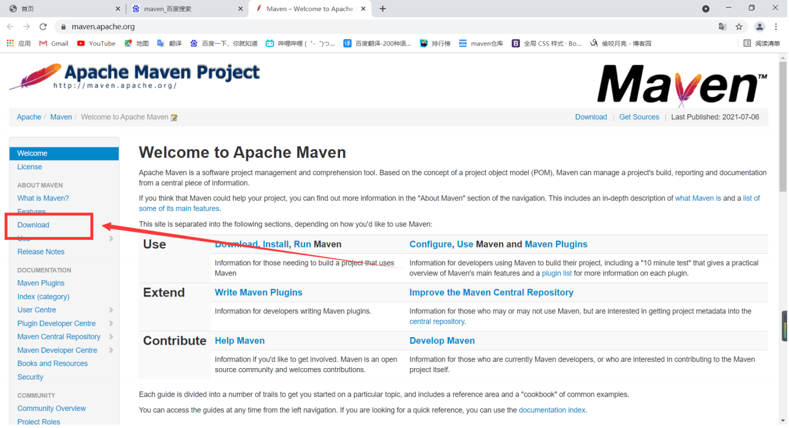Open the 翻译 bookmark
This screenshot has width=789, height=428.
169,43
